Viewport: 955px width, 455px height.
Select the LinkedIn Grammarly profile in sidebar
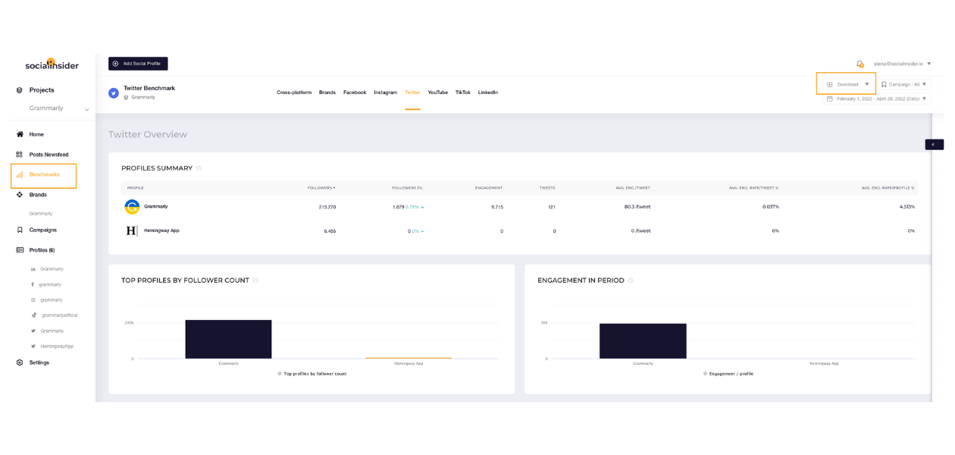click(x=47, y=269)
